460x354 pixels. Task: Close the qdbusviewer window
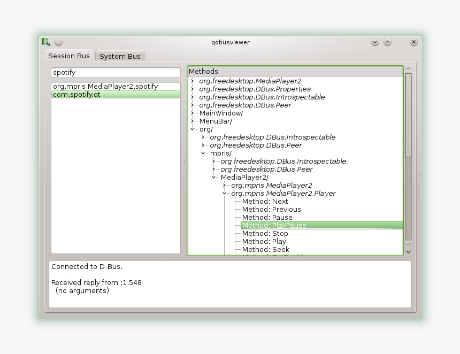click(413, 42)
